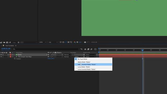Click the Track Matte column header

(x=73, y=53)
